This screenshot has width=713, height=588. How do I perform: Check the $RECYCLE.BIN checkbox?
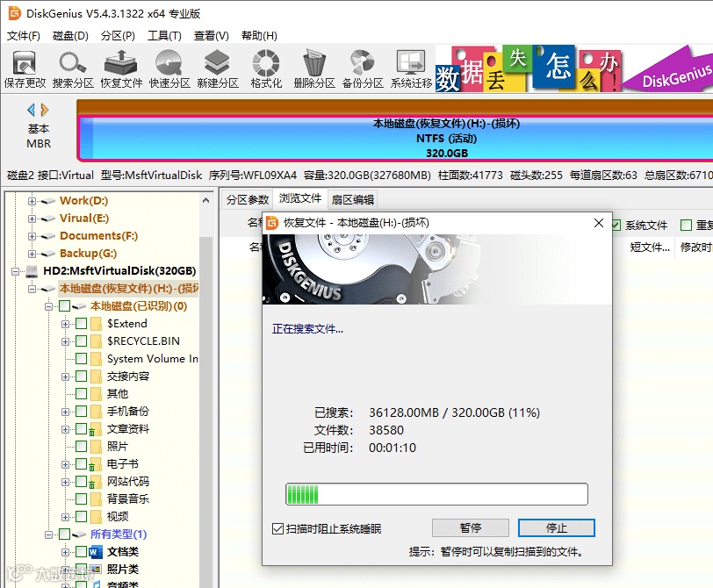click(x=82, y=341)
